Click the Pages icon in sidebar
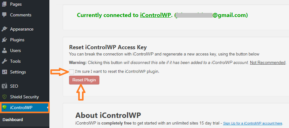This screenshot has width=289, height=128. point(4,4)
